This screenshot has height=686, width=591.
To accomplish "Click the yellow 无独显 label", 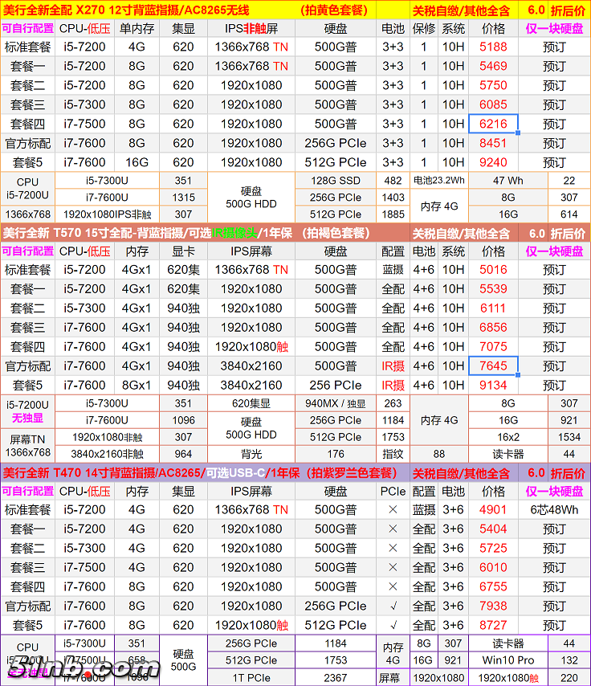I will 27,419.
